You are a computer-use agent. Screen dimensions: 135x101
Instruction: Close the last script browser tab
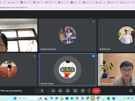point(129,2)
